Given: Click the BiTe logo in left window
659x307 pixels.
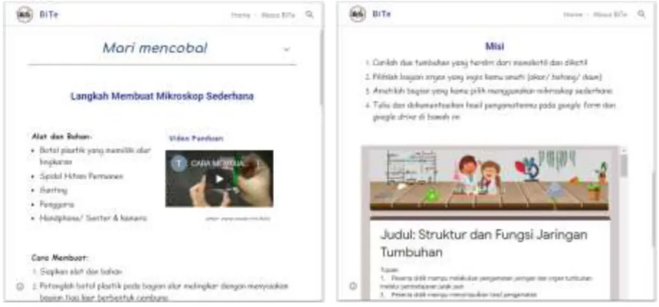Looking at the screenshot, I should (24, 14).
